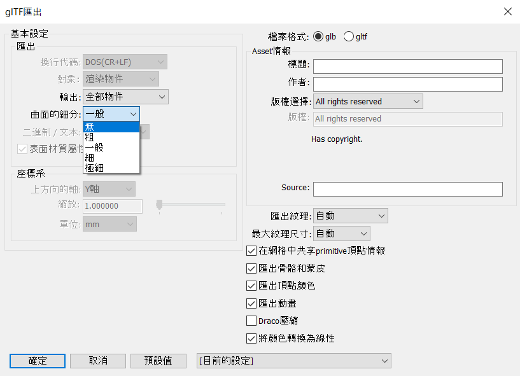Collapse the 曲面的細分 dropdown

111,114
